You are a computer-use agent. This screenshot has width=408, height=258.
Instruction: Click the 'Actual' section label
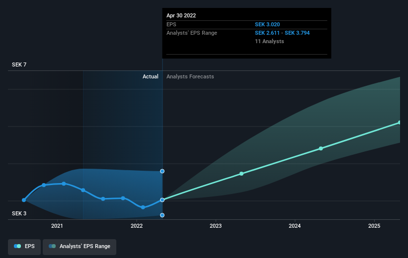pos(151,76)
